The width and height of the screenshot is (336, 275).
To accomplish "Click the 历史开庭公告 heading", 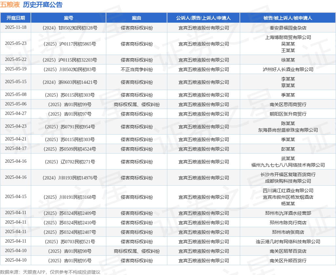I will (x=43, y=5).
